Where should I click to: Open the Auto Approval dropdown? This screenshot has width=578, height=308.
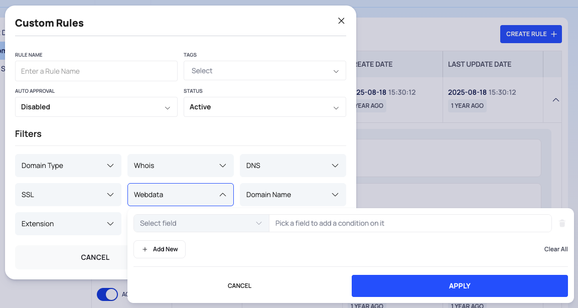tap(96, 107)
